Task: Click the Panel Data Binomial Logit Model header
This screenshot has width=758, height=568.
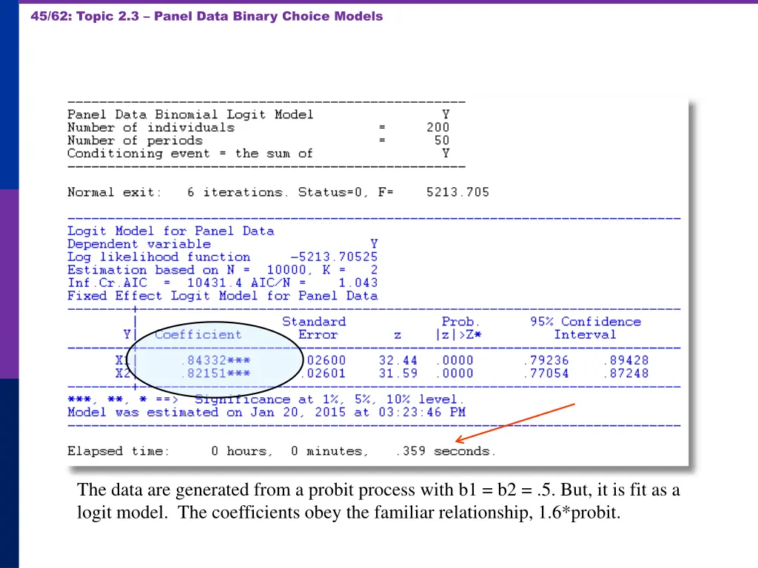Action: [189, 114]
